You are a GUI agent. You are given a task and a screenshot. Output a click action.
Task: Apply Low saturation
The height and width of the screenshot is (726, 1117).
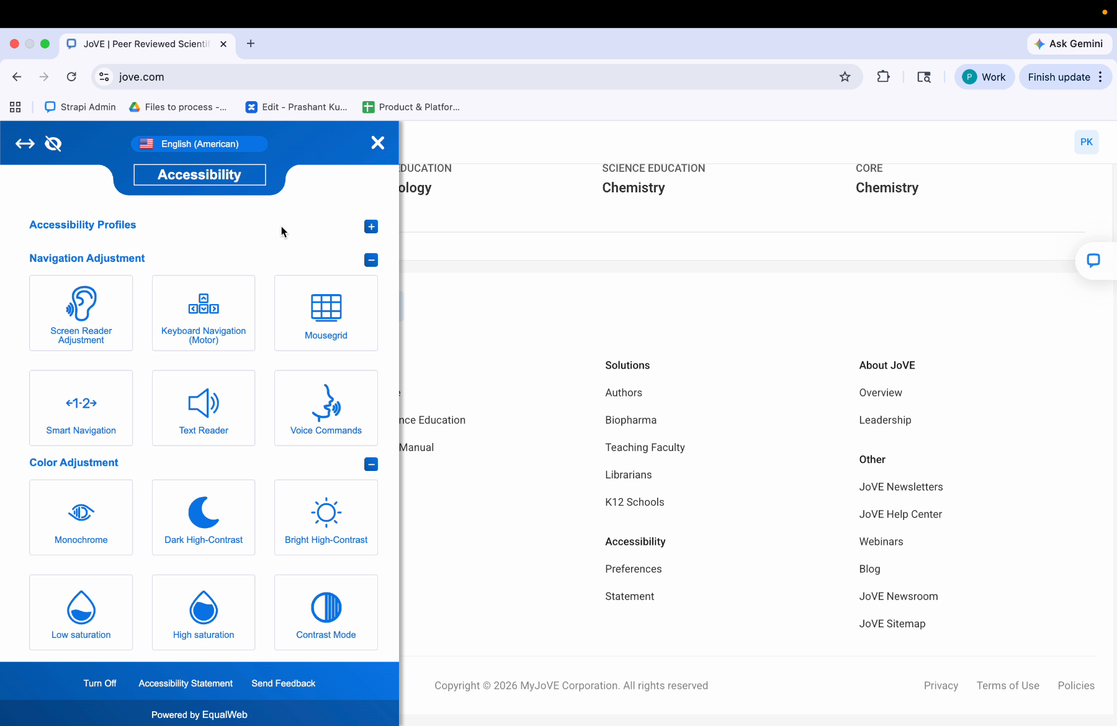pos(81,612)
